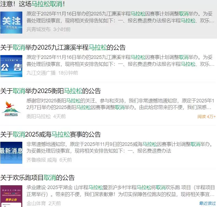The width and height of the screenshot is (217, 207).
Task: Click the 最近读过 label
Action: coord(207,203)
